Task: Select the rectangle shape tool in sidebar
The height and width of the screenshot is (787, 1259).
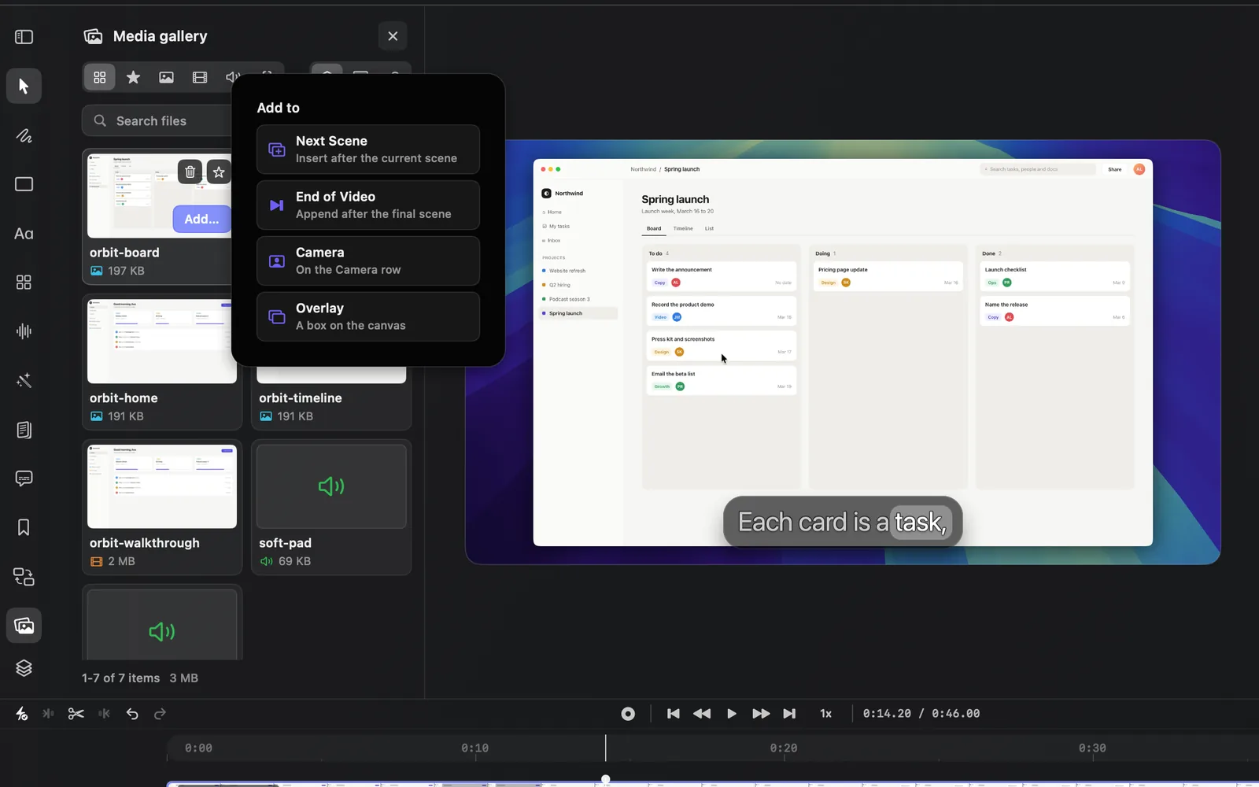Action: (x=24, y=184)
